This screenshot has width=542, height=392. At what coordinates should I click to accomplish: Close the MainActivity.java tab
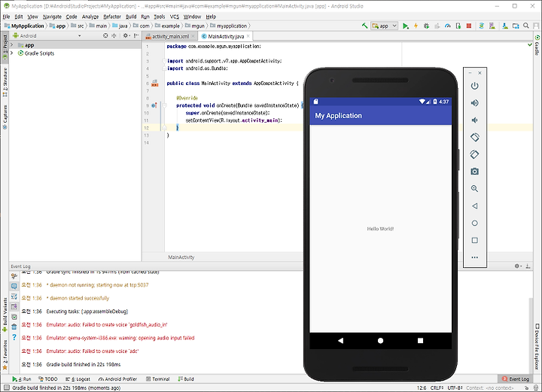point(248,36)
